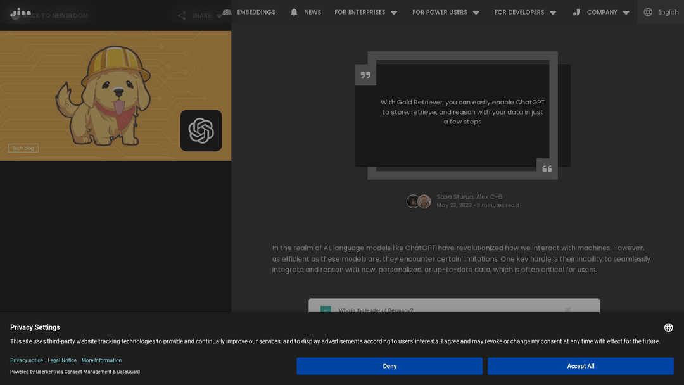
Task: Open the News menu item
Action: pyautogui.click(x=312, y=12)
